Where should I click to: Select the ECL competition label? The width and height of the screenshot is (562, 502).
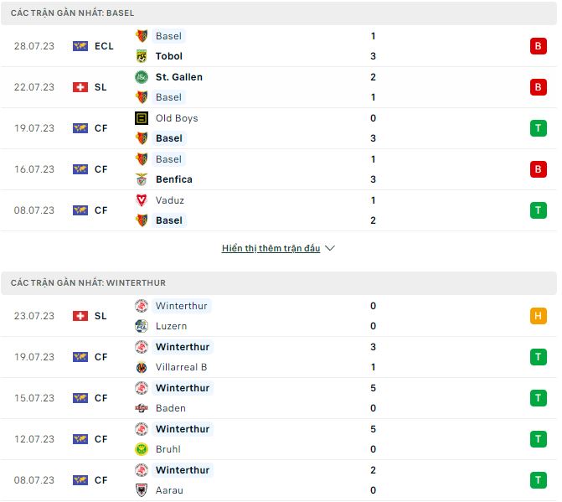click(104, 46)
